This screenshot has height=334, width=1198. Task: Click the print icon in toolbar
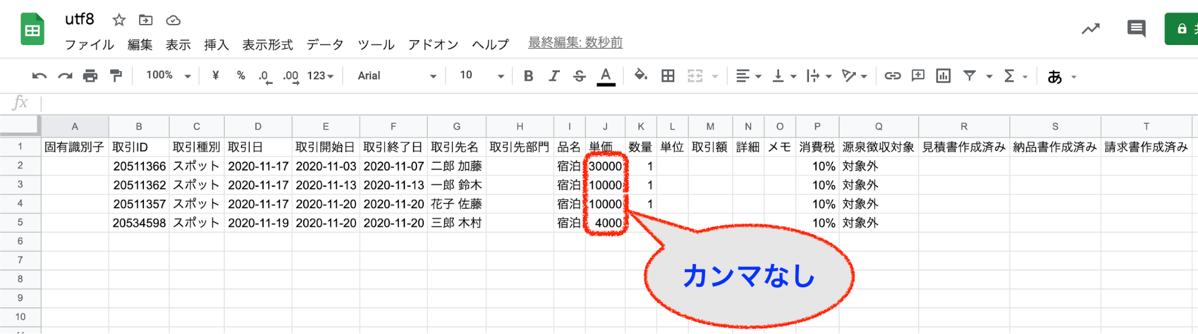pyautogui.click(x=90, y=76)
